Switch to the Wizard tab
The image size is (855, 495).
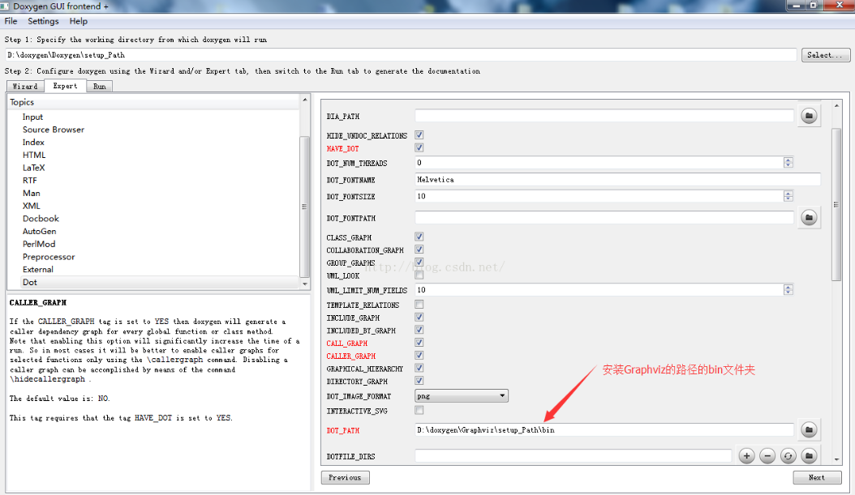[x=25, y=86]
